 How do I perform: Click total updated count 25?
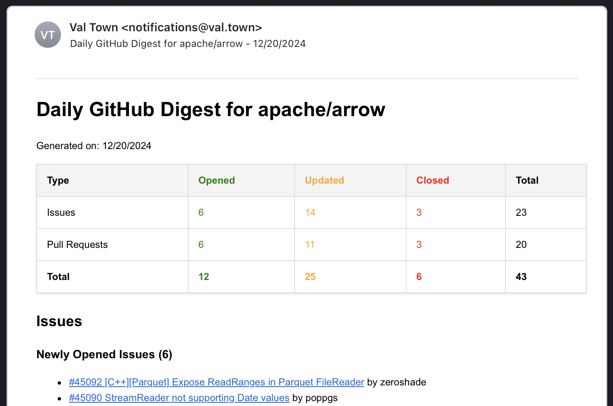(310, 277)
